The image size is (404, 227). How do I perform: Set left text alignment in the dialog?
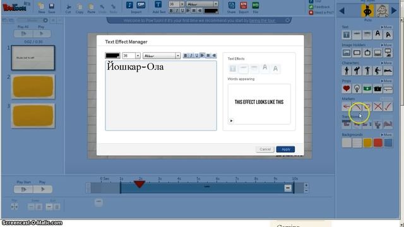202,55
